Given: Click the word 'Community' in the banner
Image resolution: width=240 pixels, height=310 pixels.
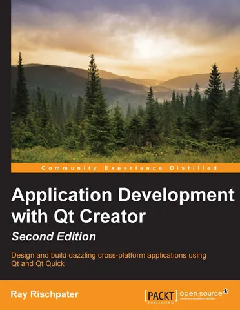Looking at the screenshot, I should tap(69, 168).
